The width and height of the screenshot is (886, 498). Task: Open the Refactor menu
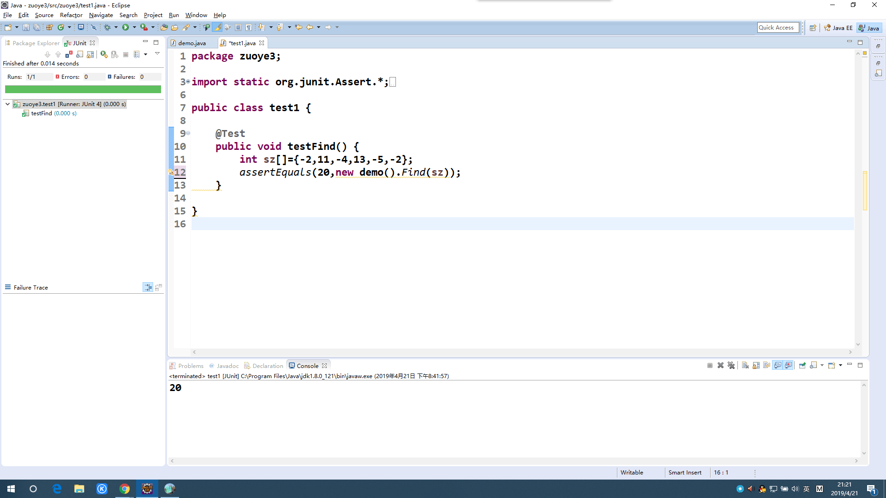coord(71,15)
